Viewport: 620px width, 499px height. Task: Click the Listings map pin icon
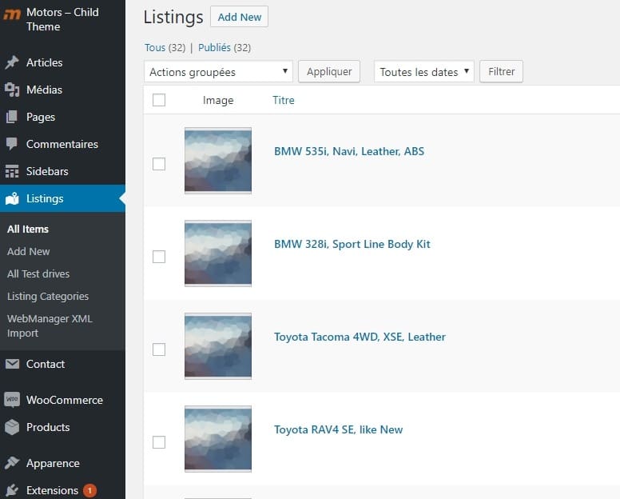coord(12,198)
